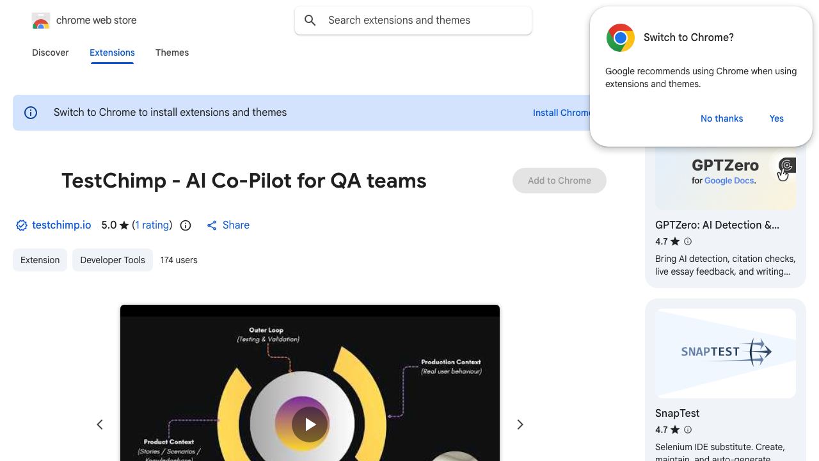Click the chrome web store title text
This screenshot has width=819, height=461.
tap(97, 20)
